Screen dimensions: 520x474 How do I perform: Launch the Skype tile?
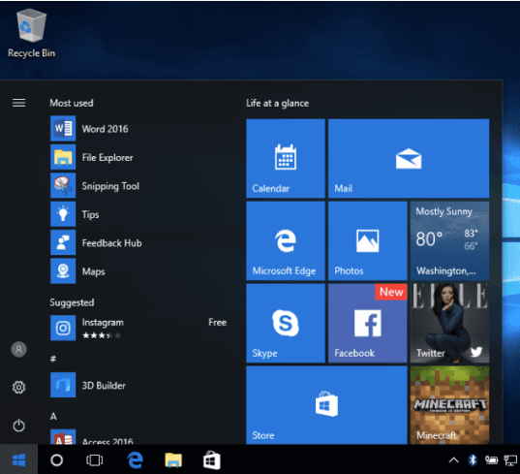[286, 323]
